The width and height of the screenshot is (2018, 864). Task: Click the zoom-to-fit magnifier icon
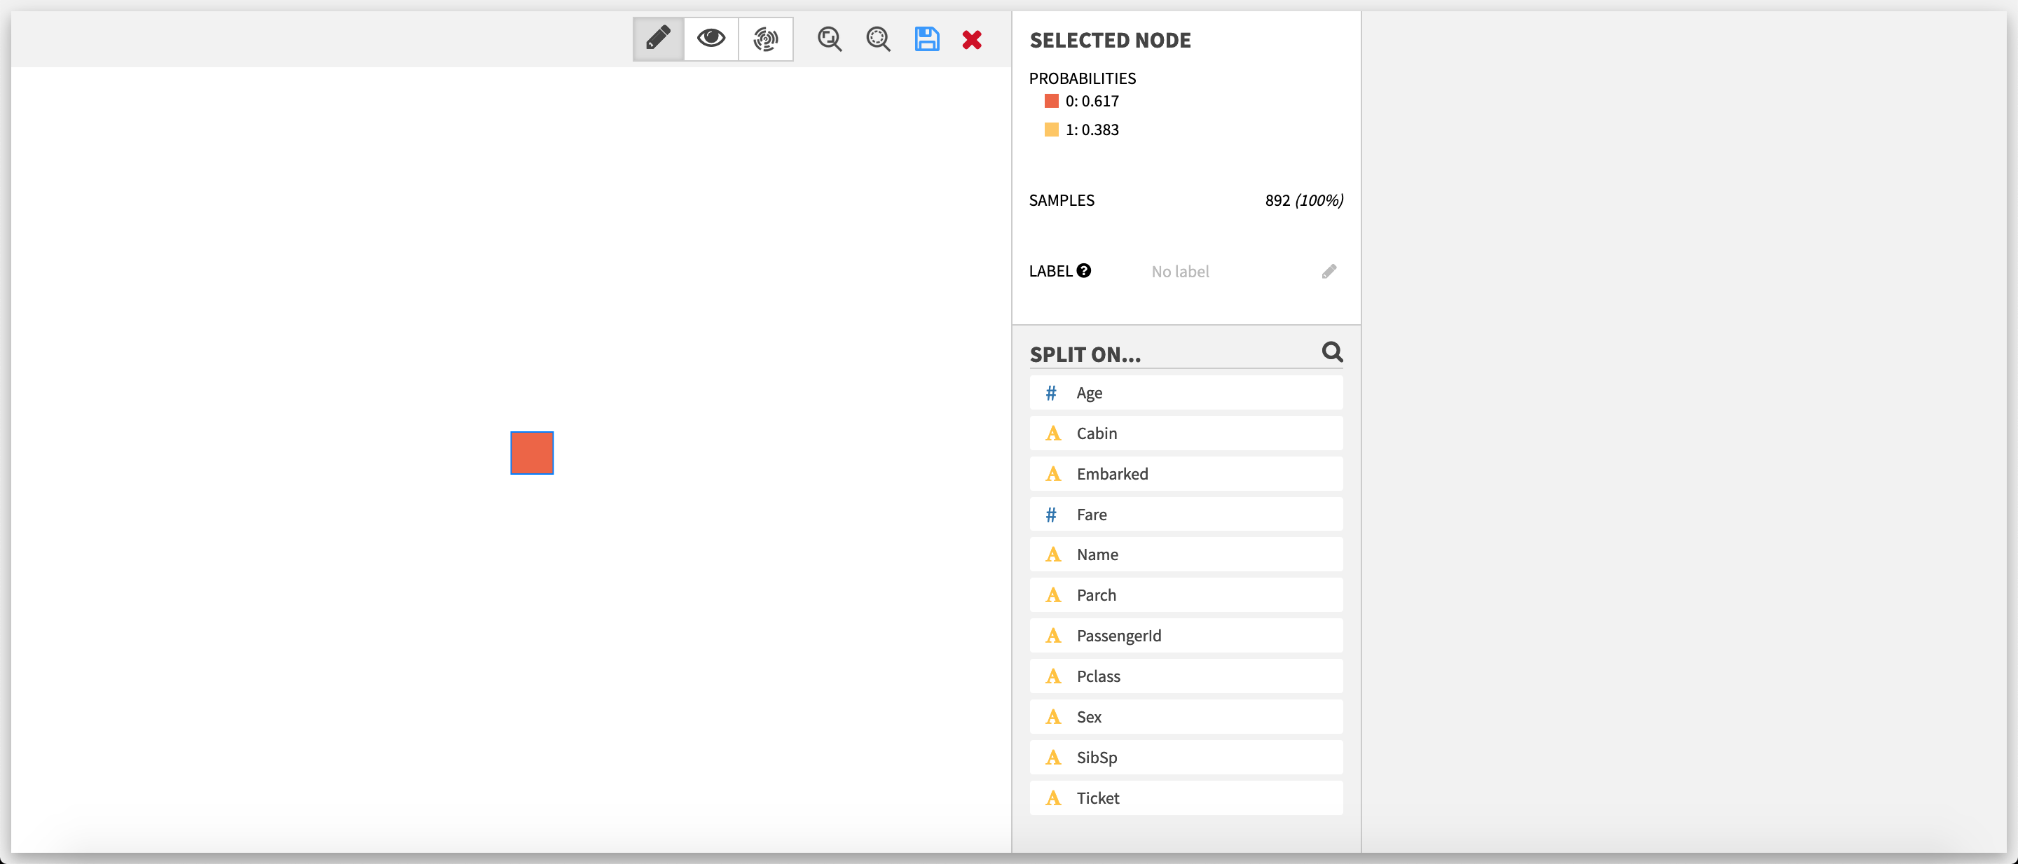(829, 39)
